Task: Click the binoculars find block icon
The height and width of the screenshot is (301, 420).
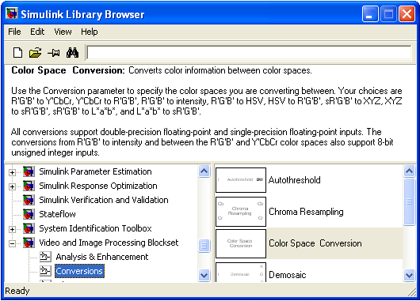Action: point(72,53)
